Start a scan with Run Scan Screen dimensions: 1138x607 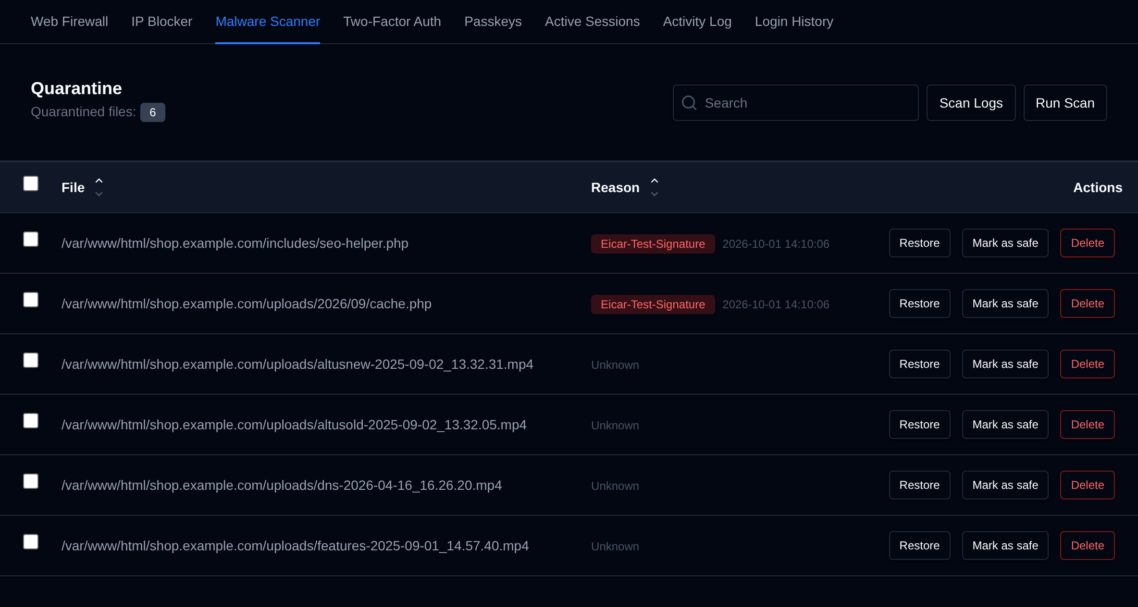pos(1065,103)
